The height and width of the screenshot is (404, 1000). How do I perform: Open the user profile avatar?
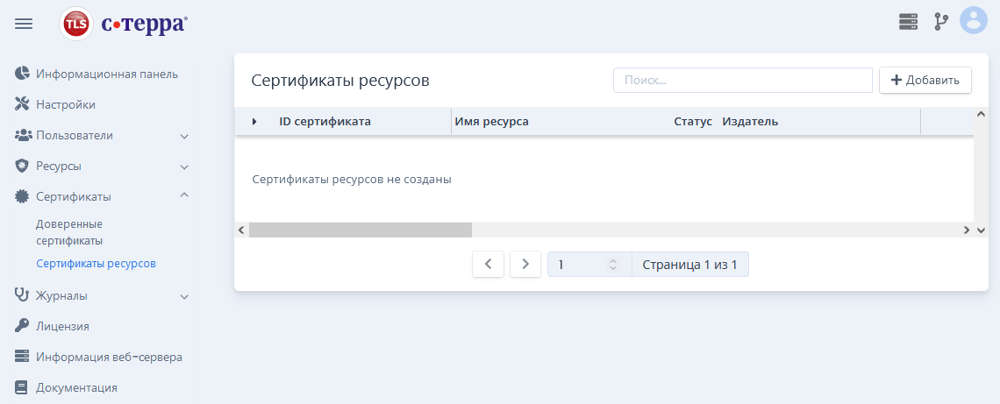click(x=973, y=20)
